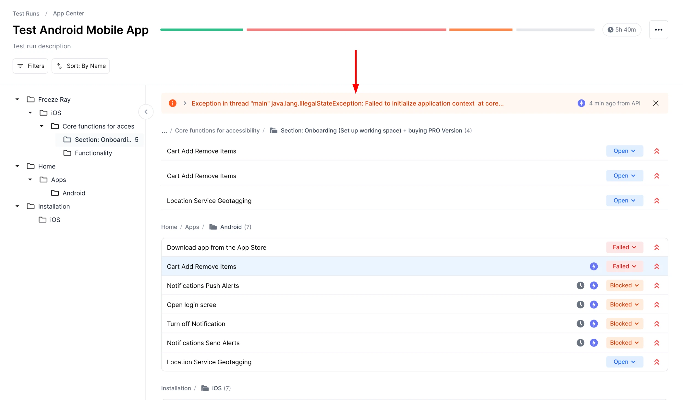Collapse the Installation folder in sidebar
This screenshot has height=400, width=683.
point(17,206)
